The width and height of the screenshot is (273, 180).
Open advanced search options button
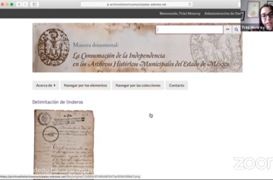[228, 30]
